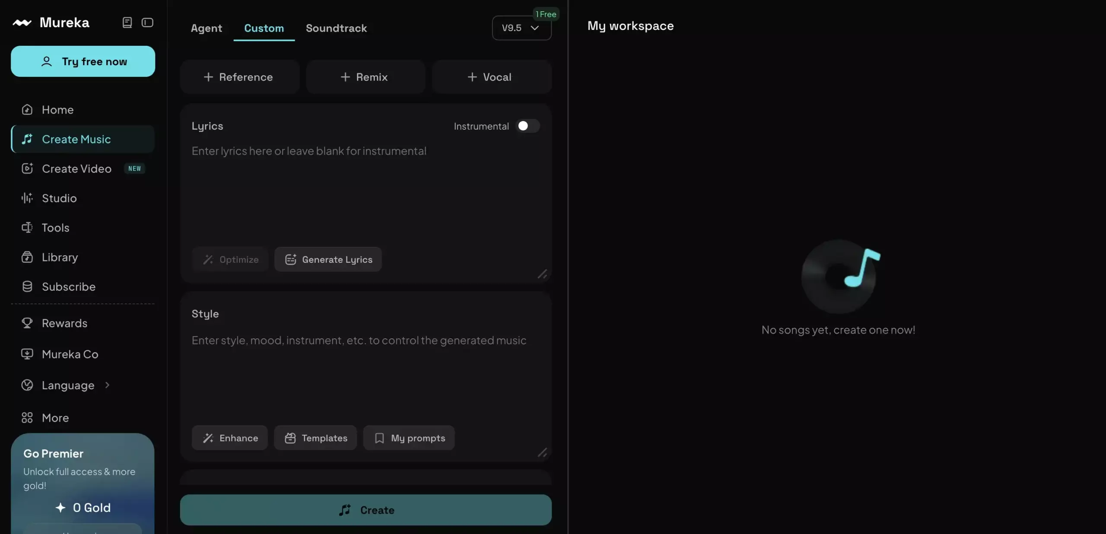Switch to the Soundtrack tab
This screenshot has height=534, width=1106.
[x=336, y=28]
